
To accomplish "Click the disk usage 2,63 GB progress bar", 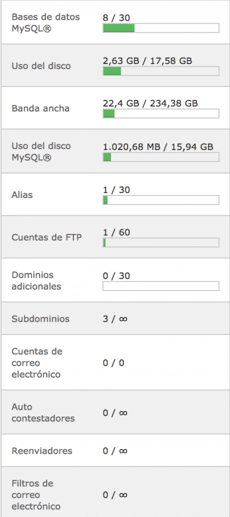I will point(161,71).
